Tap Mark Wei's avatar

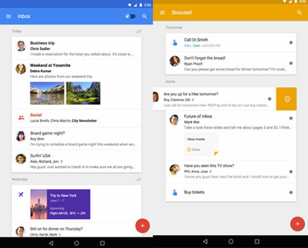tap(175, 120)
